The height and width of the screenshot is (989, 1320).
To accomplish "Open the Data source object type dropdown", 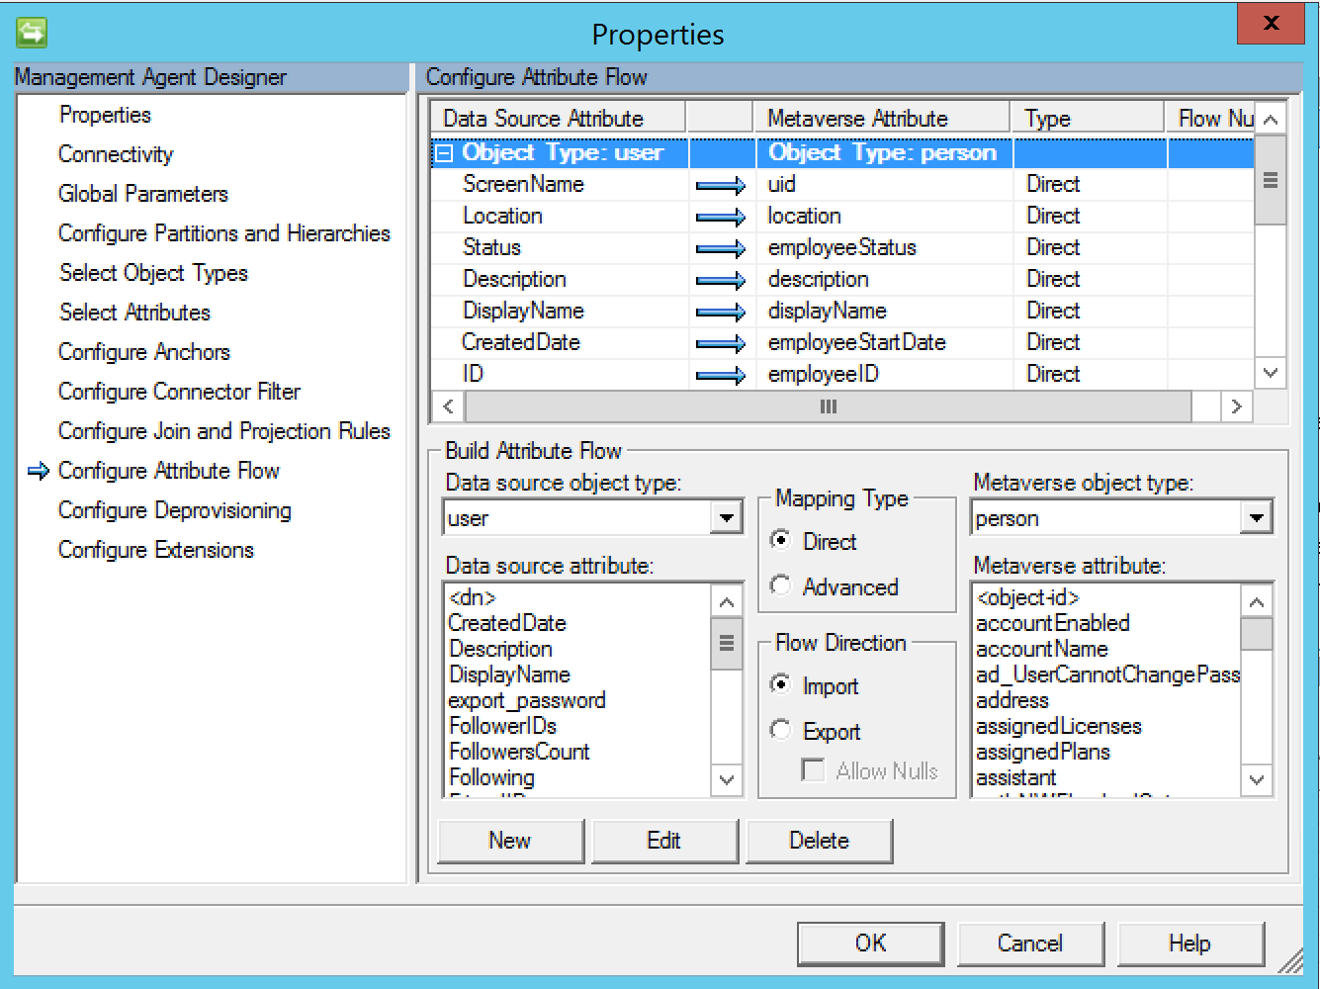I will coord(727,517).
